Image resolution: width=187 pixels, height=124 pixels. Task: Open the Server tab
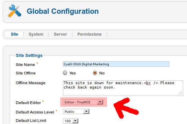click(x=60, y=34)
